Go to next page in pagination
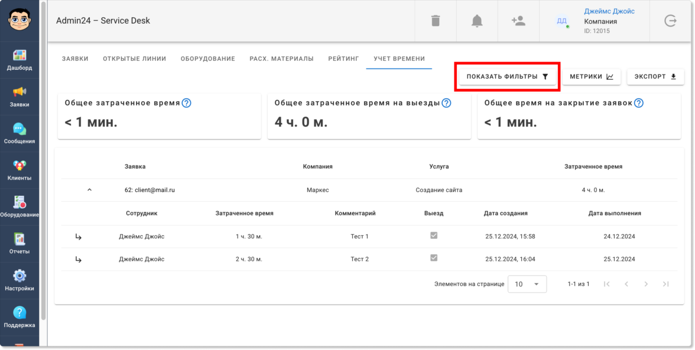The height and width of the screenshot is (350, 695). pyautogui.click(x=646, y=284)
